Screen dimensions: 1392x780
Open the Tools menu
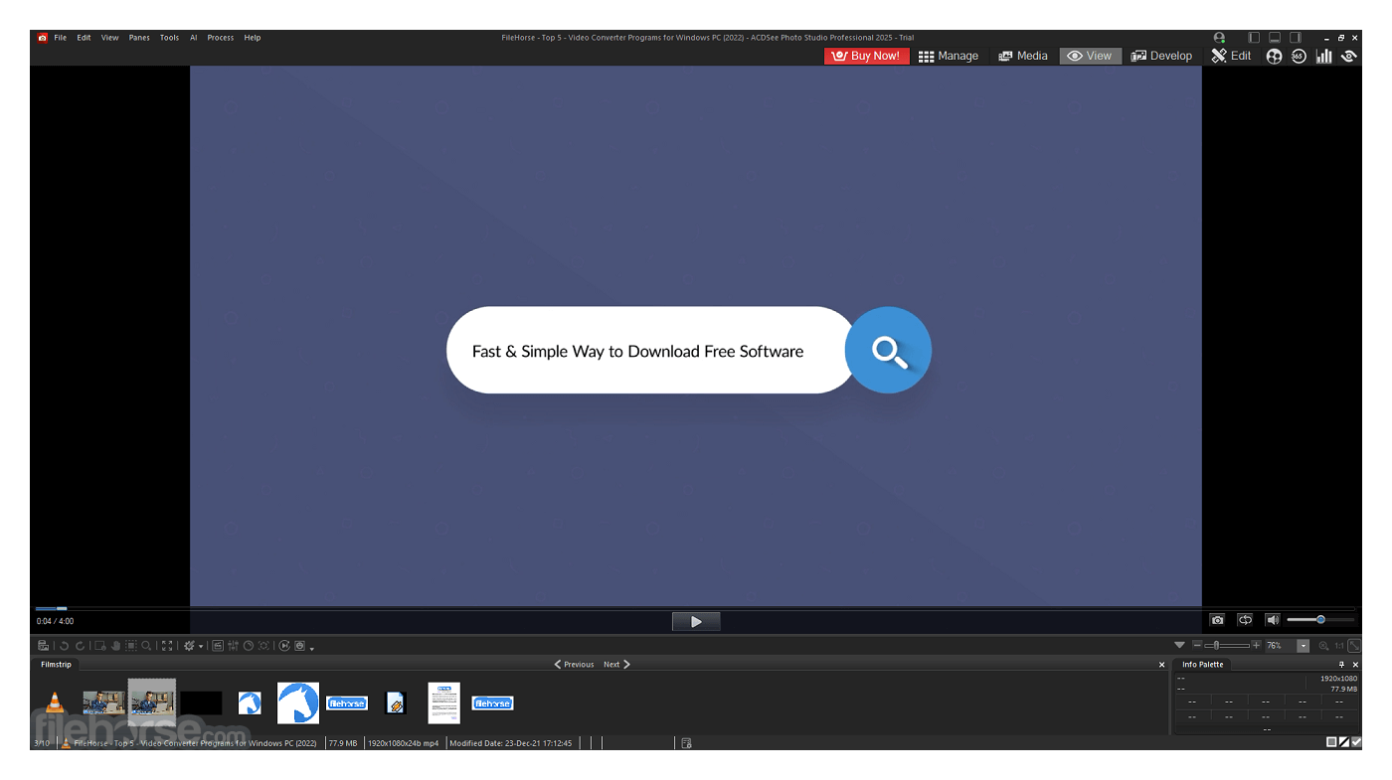point(170,38)
